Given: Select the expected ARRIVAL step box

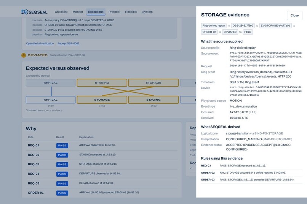Looking at the screenshot, I should coord(51,83).
